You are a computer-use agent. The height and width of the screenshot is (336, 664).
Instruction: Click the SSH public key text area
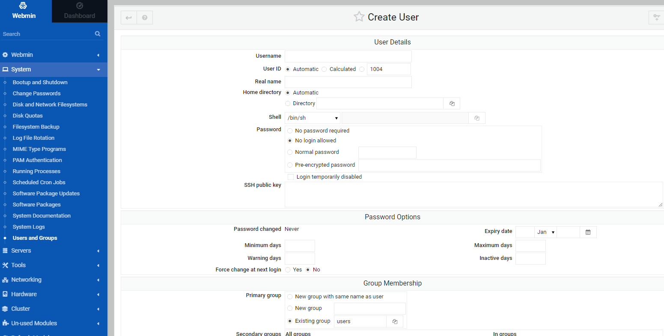(474, 195)
